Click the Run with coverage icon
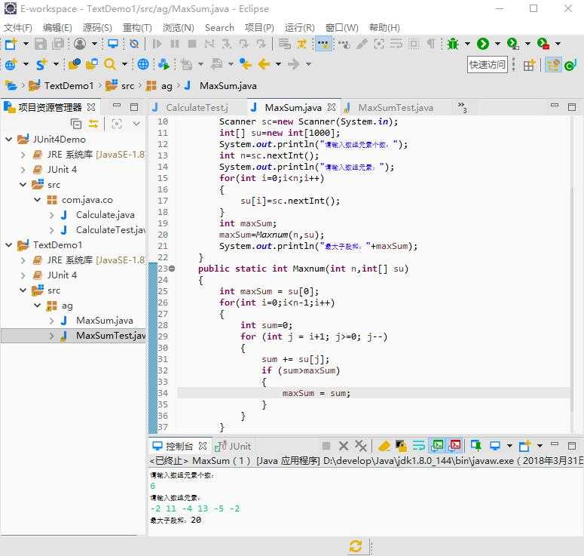Screen dimensions: 584x556 (x=513, y=44)
